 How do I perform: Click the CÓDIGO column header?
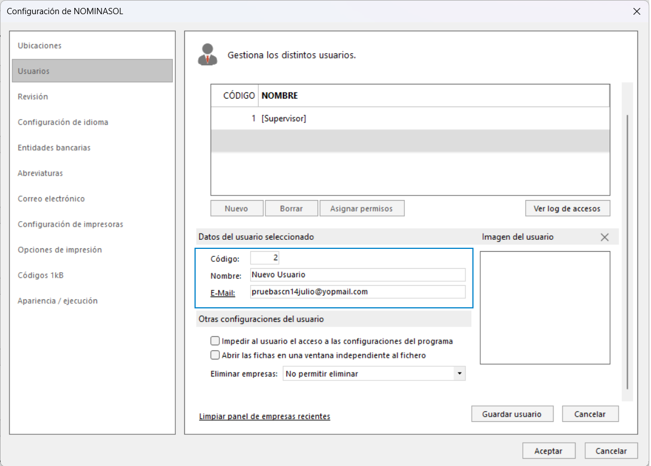235,96
